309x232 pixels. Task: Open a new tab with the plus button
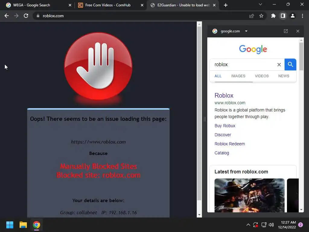(x=226, y=5)
